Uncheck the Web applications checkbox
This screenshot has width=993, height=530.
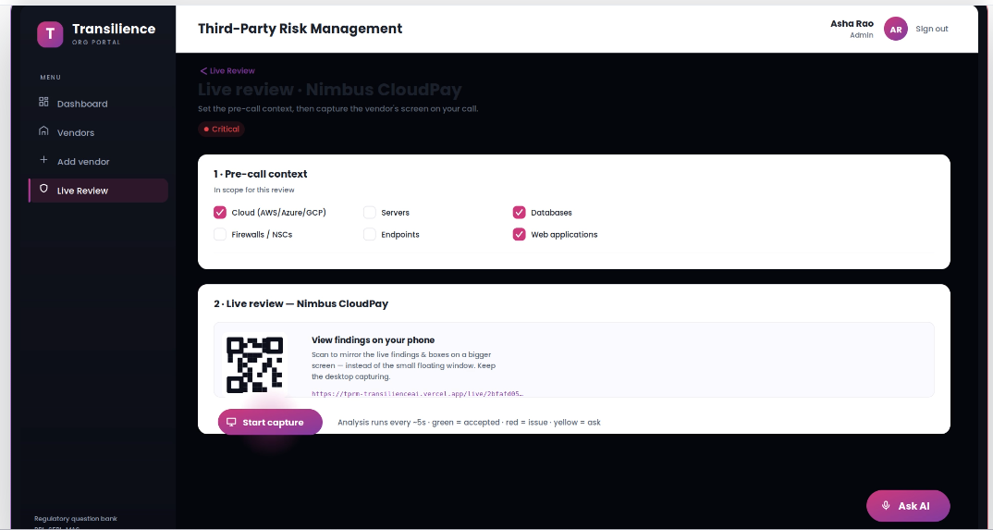coord(520,234)
